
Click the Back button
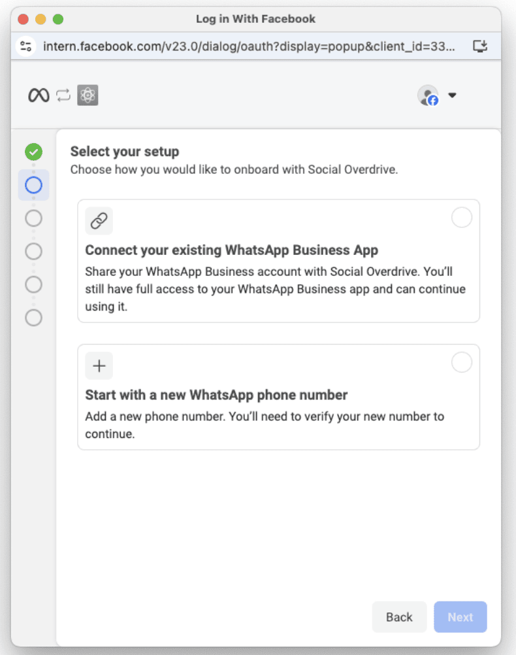click(399, 617)
